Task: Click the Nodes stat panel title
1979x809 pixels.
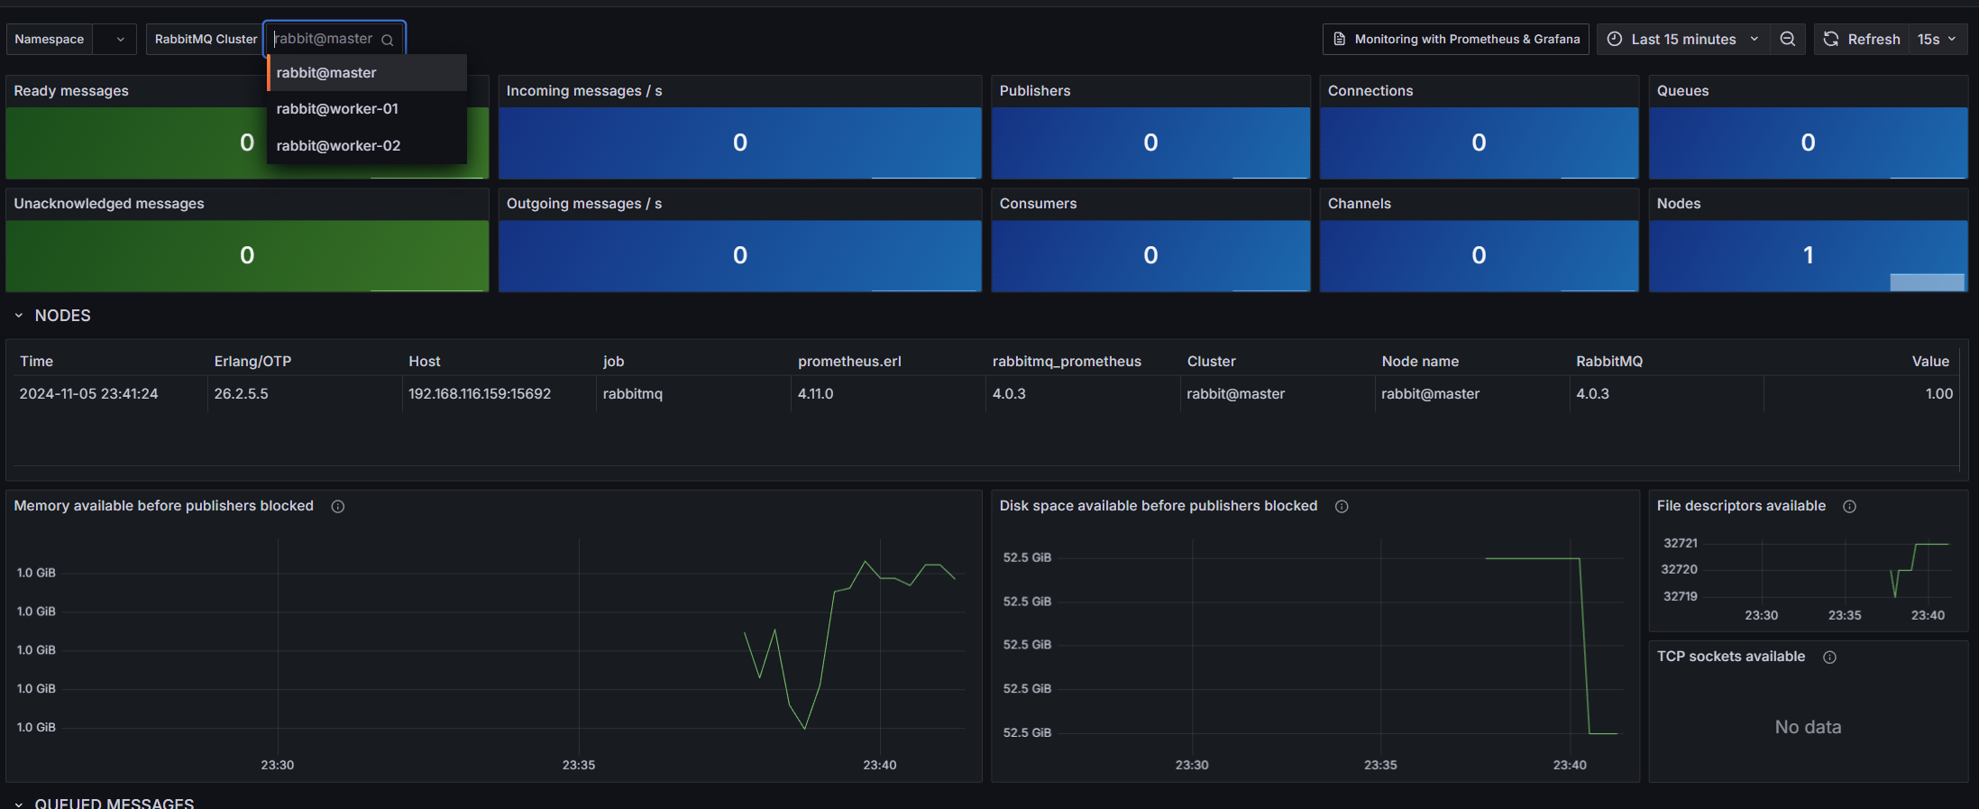Action: coord(1679,204)
